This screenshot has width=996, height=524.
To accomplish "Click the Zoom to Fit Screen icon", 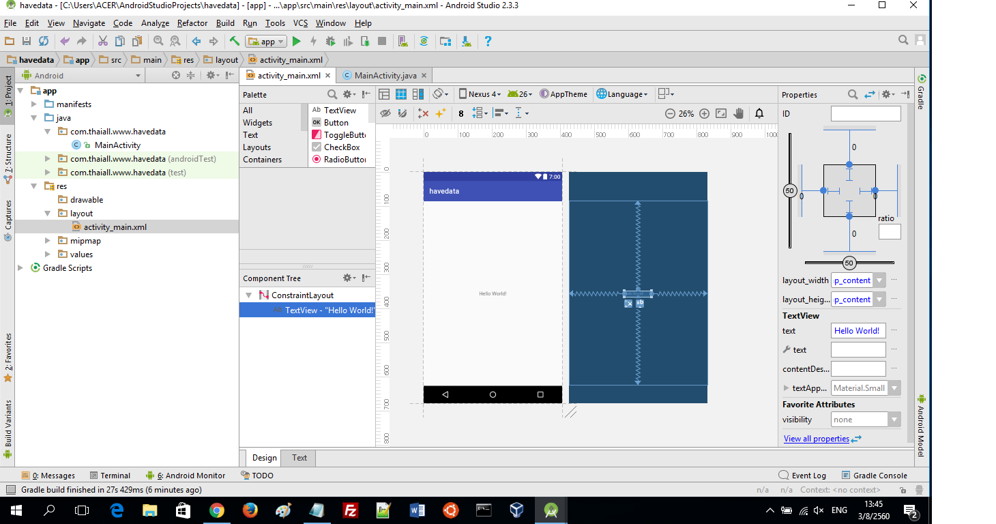I will [721, 114].
